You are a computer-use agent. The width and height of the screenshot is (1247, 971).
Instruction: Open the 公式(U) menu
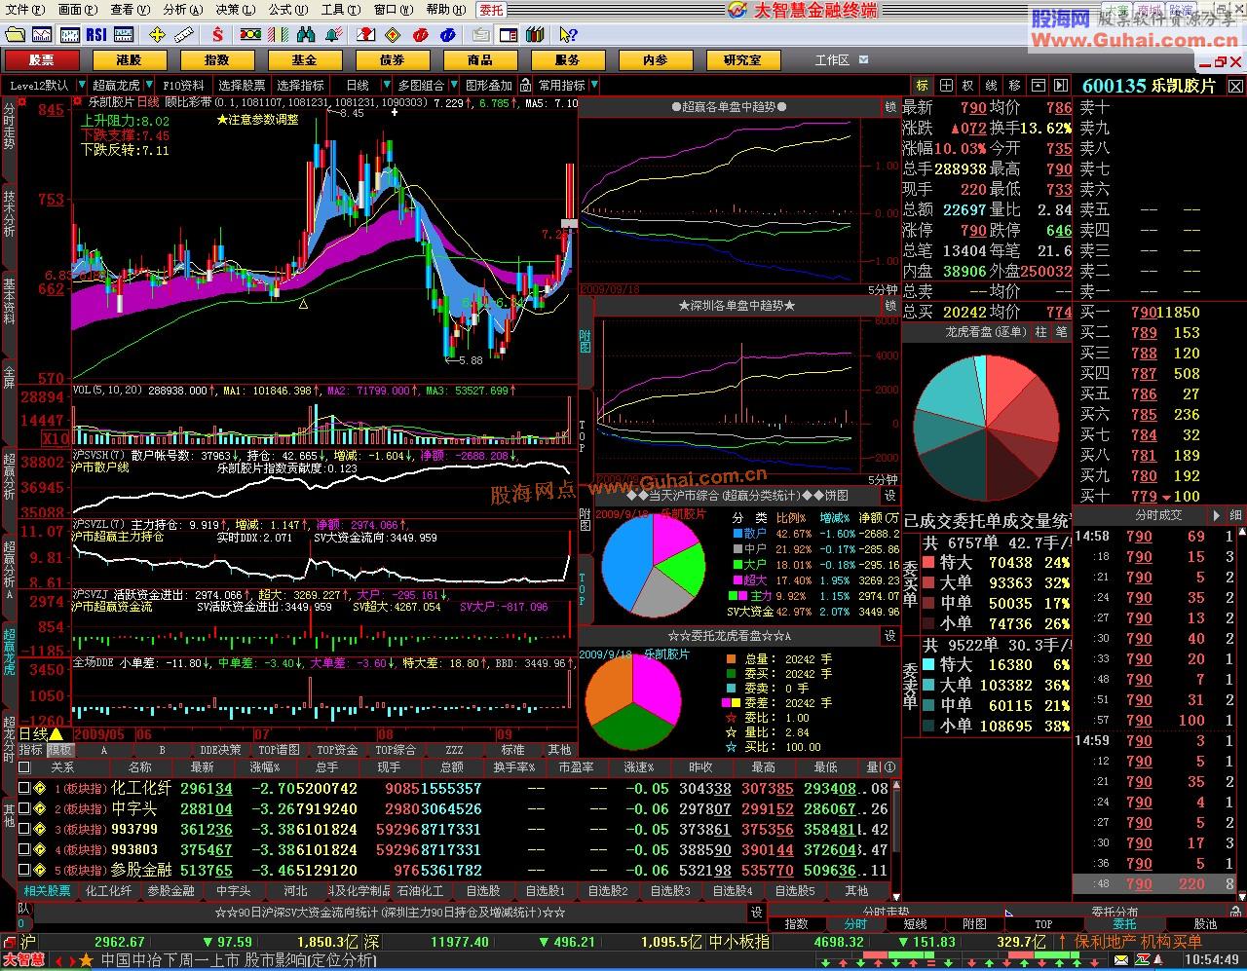coord(288,10)
